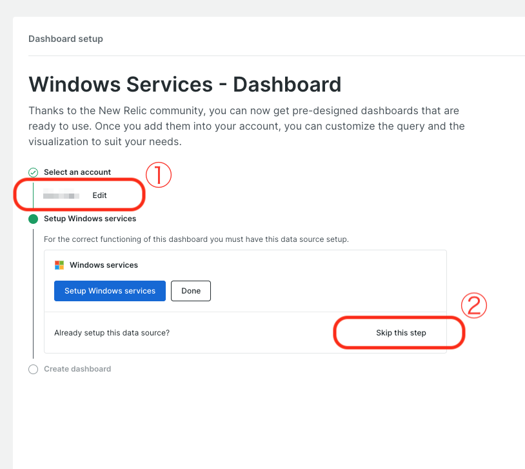
Task: Click the 'Thanks to the New Relic community' paragraph
Action: 246,126
